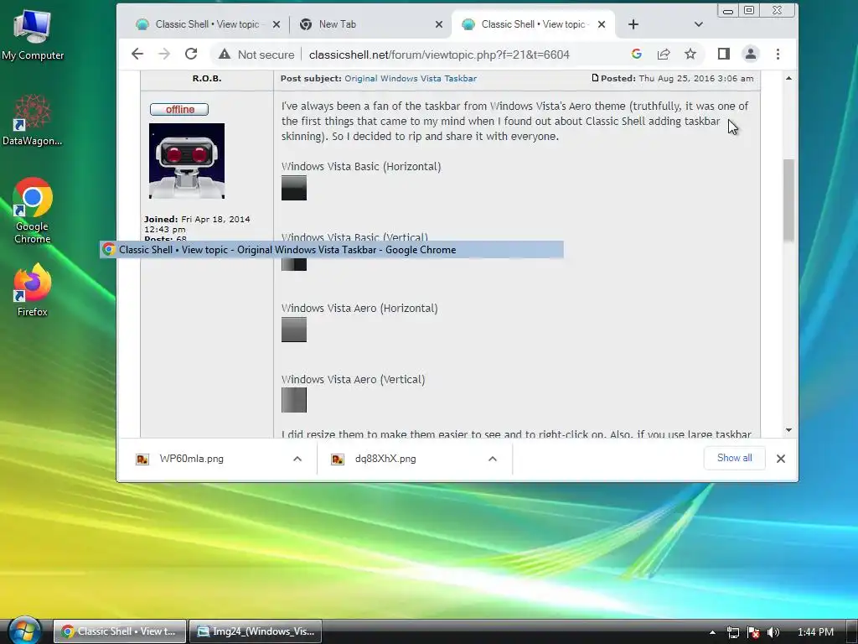Click the address bar URL field
Screen dimensions: 858x644
[x=439, y=55]
